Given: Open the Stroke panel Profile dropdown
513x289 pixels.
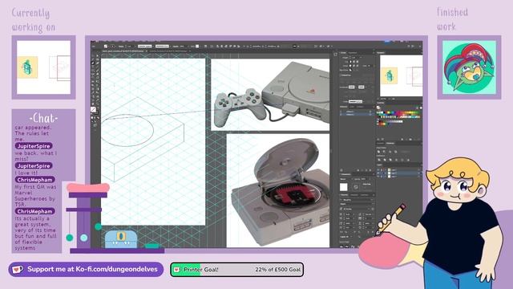Looking at the screenshot, I should [356, 102].
